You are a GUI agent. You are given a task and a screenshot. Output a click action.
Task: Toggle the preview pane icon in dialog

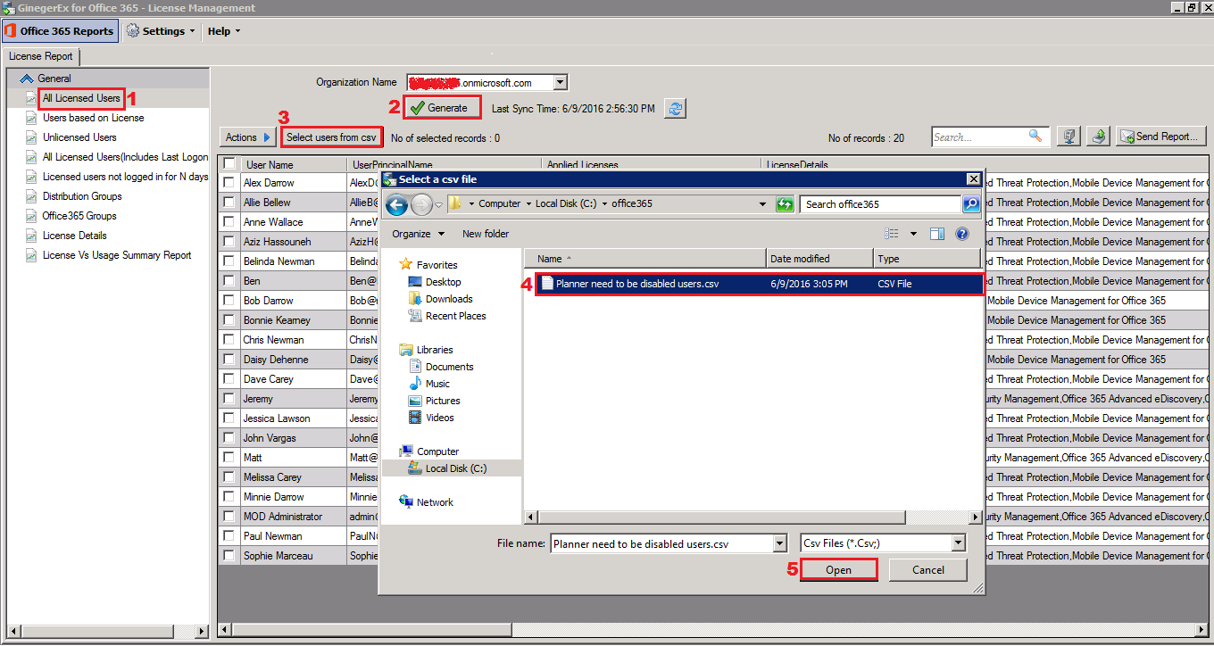936,234
